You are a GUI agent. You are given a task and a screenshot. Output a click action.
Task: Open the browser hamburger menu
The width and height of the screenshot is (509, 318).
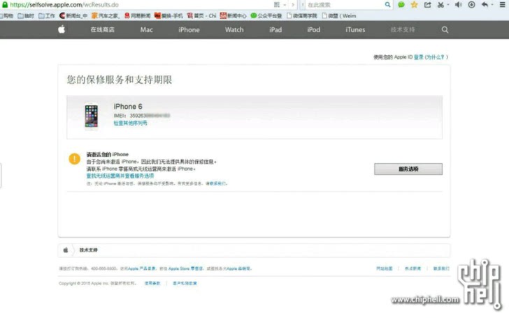coord(501,5)
